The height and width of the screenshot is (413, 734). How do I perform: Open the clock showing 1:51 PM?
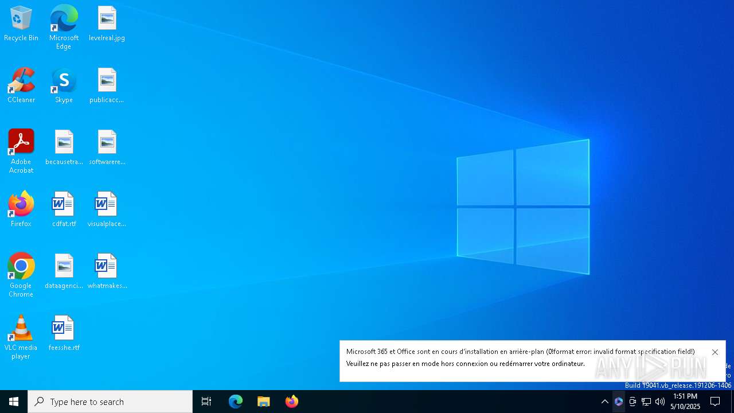tap(685, 402)
